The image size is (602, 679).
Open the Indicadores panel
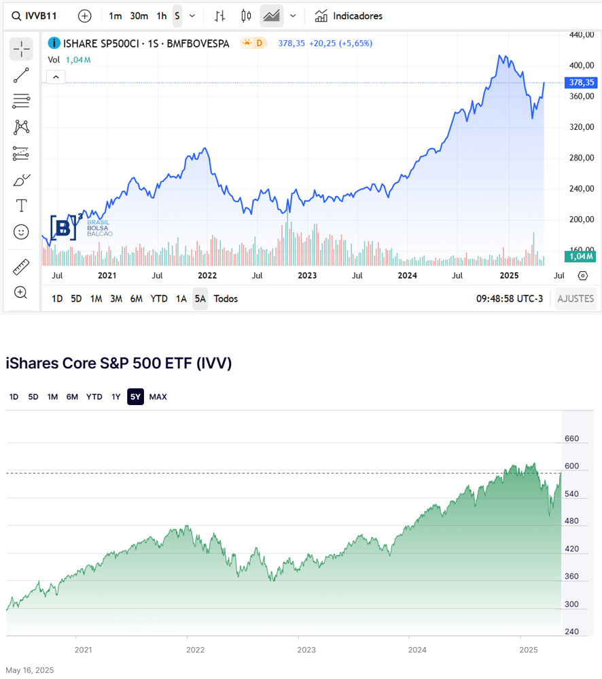(349, 16)
